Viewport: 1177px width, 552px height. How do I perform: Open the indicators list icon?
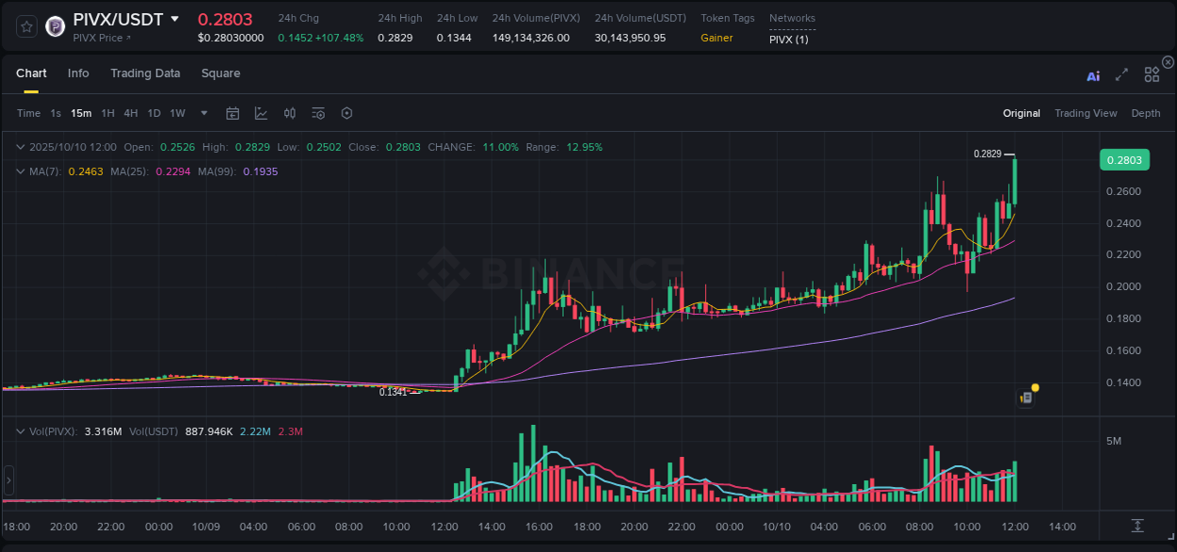pyautogui.click(x=318, y=113)
